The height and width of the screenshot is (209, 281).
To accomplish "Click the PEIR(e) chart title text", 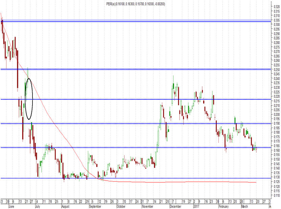I will [x=136, y=4].
